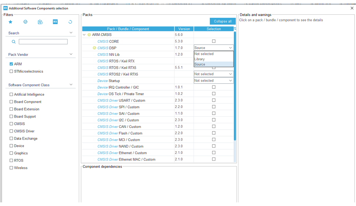Collapse the ARM.CMSIS pack tree node

84,35
